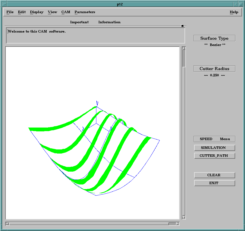Click the 'Information' heading text
Screen dimensions: 245x231
click(x=109, y=22)
